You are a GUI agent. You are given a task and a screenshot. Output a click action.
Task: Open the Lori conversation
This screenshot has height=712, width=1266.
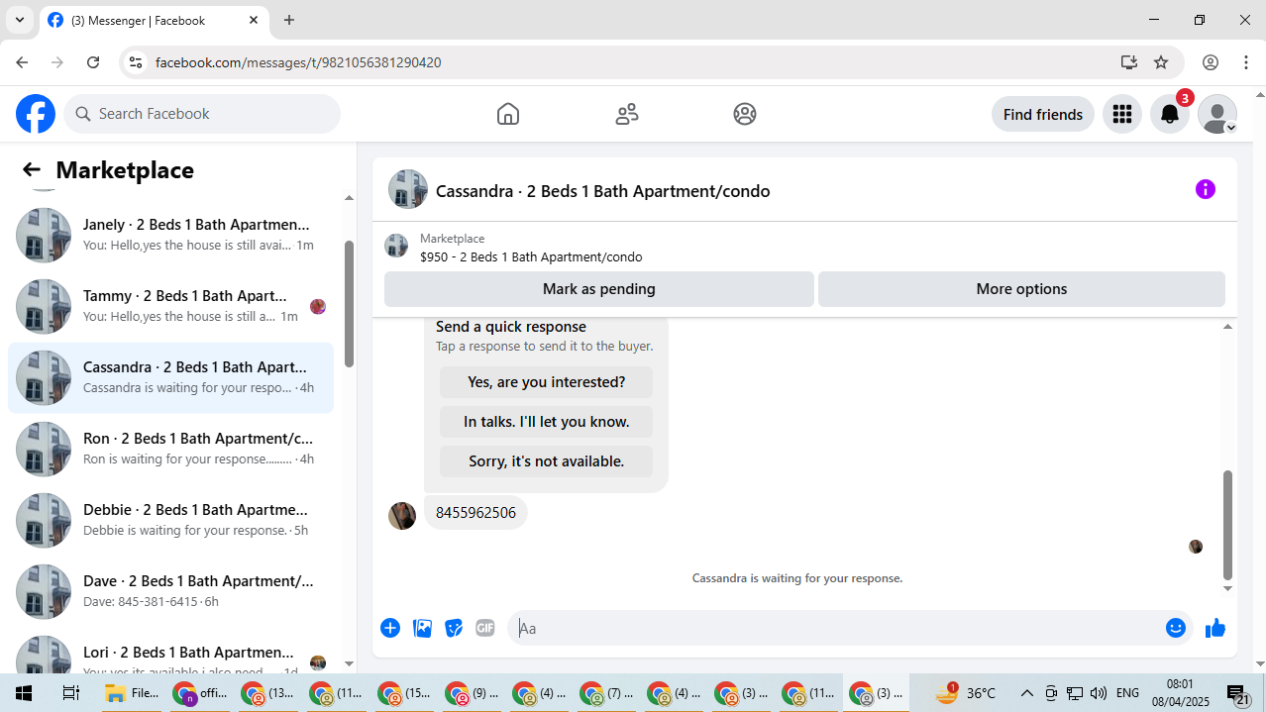(x=170, y=654)
